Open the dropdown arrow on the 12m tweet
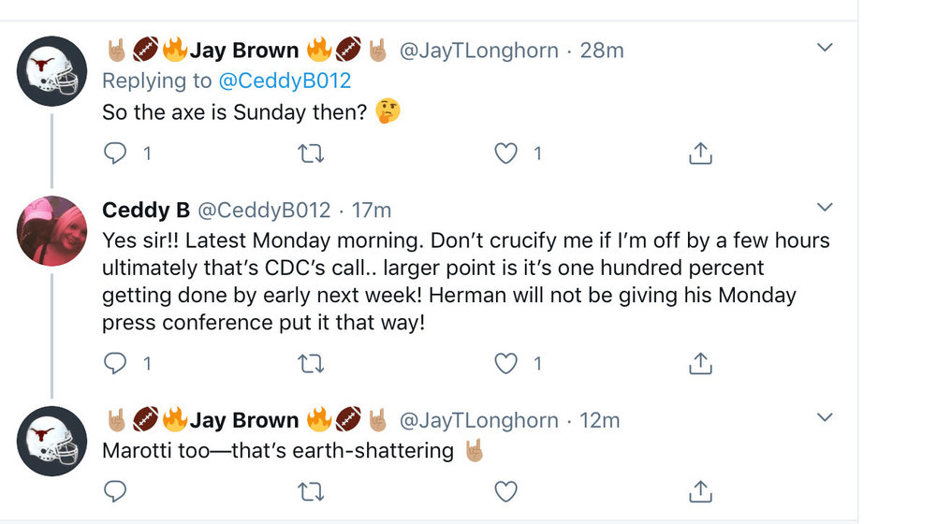This screenshot has height=524, width=936. [x=825, y=417]
